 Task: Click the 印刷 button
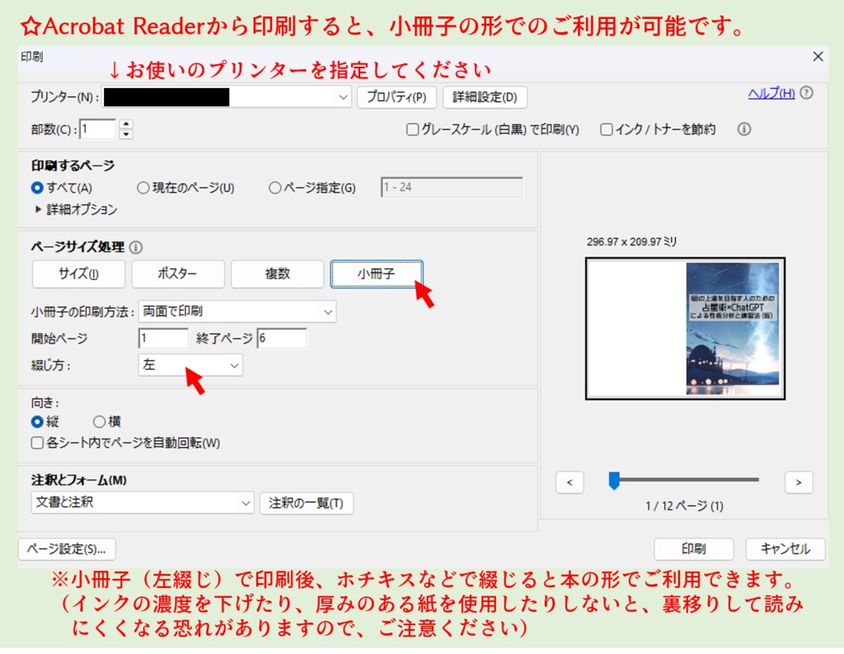tap(694, 549)
